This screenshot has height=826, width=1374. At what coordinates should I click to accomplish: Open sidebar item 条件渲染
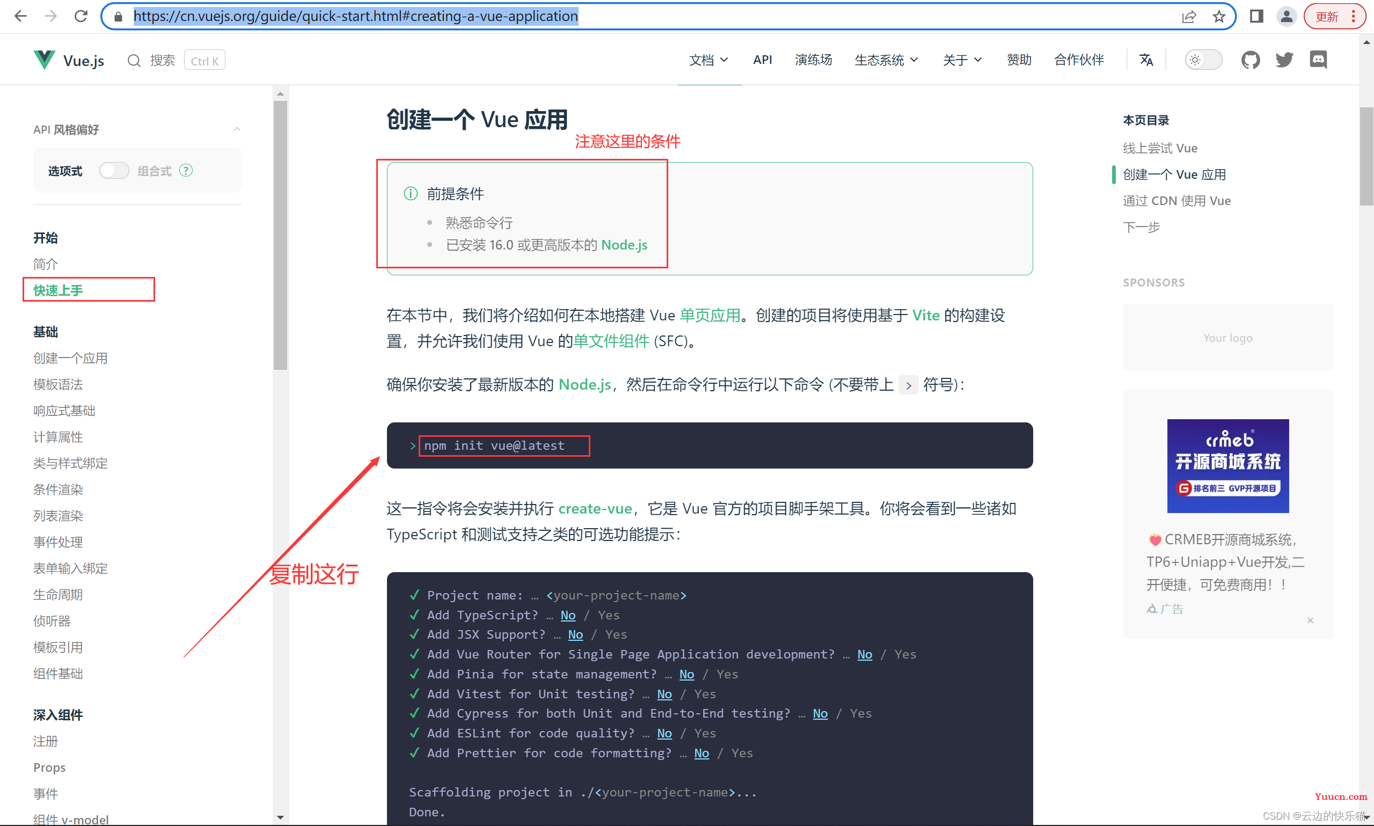click(58, 489)
